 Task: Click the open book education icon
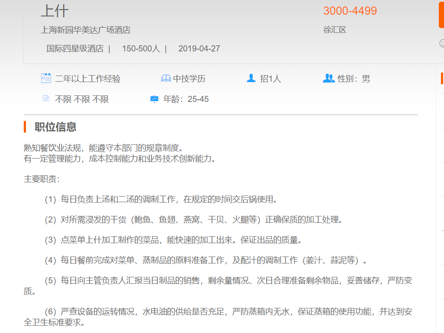166,79
